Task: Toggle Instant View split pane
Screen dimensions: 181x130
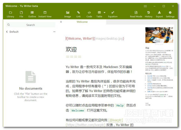Action: [45, 14]
